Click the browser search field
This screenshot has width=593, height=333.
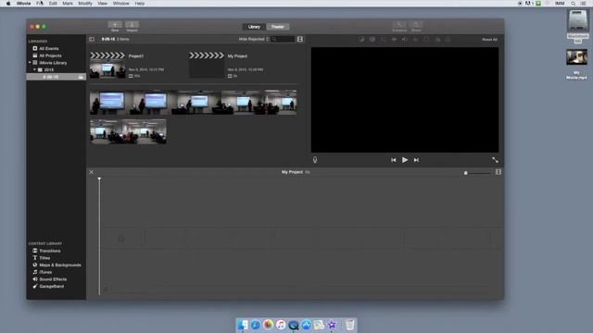(x=283, y=39)
